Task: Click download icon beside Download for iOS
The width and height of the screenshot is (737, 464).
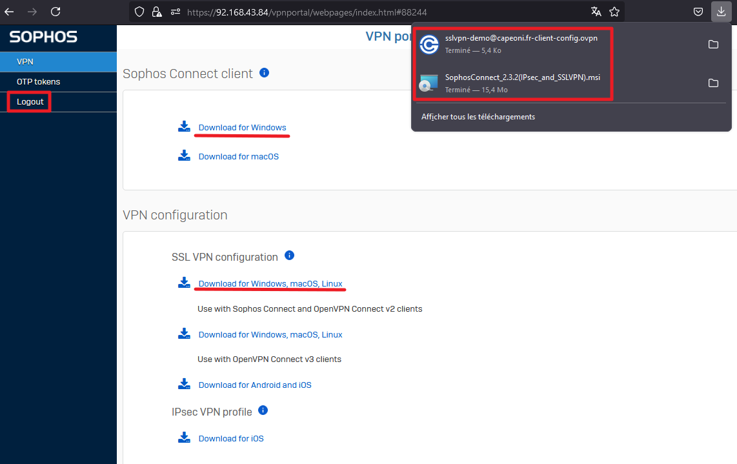Action: 185,438
